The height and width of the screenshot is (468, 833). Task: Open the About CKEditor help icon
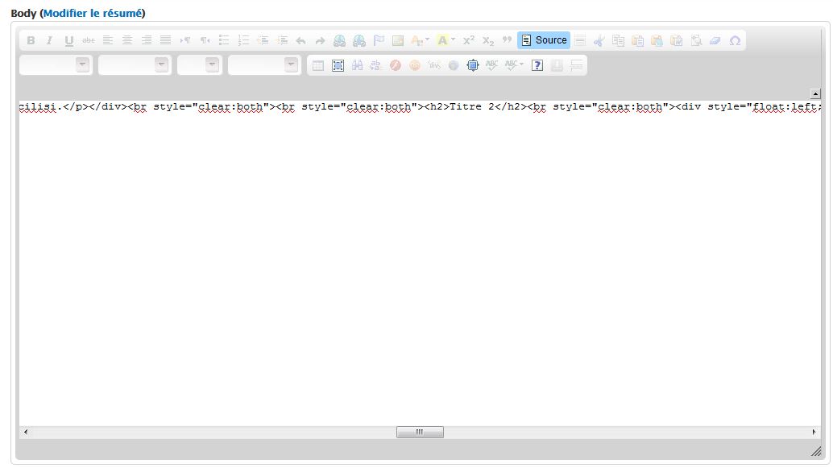point(537,65)
